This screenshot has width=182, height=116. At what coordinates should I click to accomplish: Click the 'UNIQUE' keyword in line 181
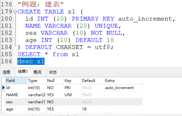point(106,26)
